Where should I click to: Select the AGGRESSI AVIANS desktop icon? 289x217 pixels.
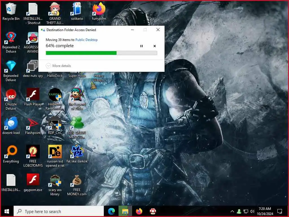(32, 42)
